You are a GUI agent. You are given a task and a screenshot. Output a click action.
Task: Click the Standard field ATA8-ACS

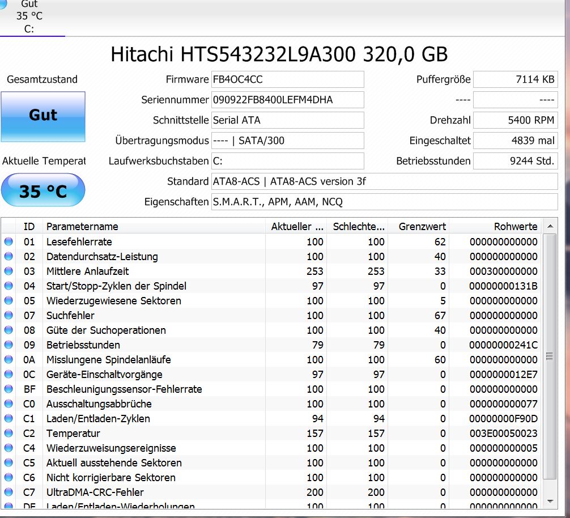[x=385, y=181]
